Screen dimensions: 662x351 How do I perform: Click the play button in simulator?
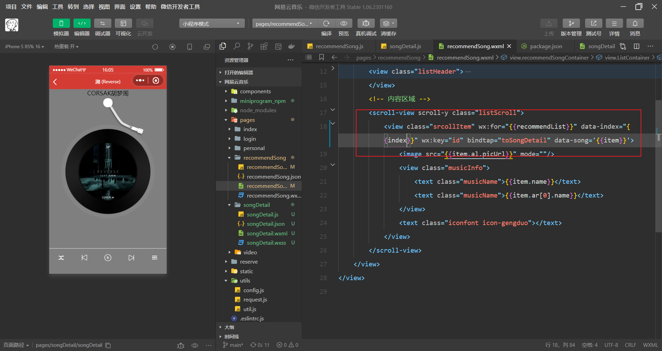click(108, 258)
